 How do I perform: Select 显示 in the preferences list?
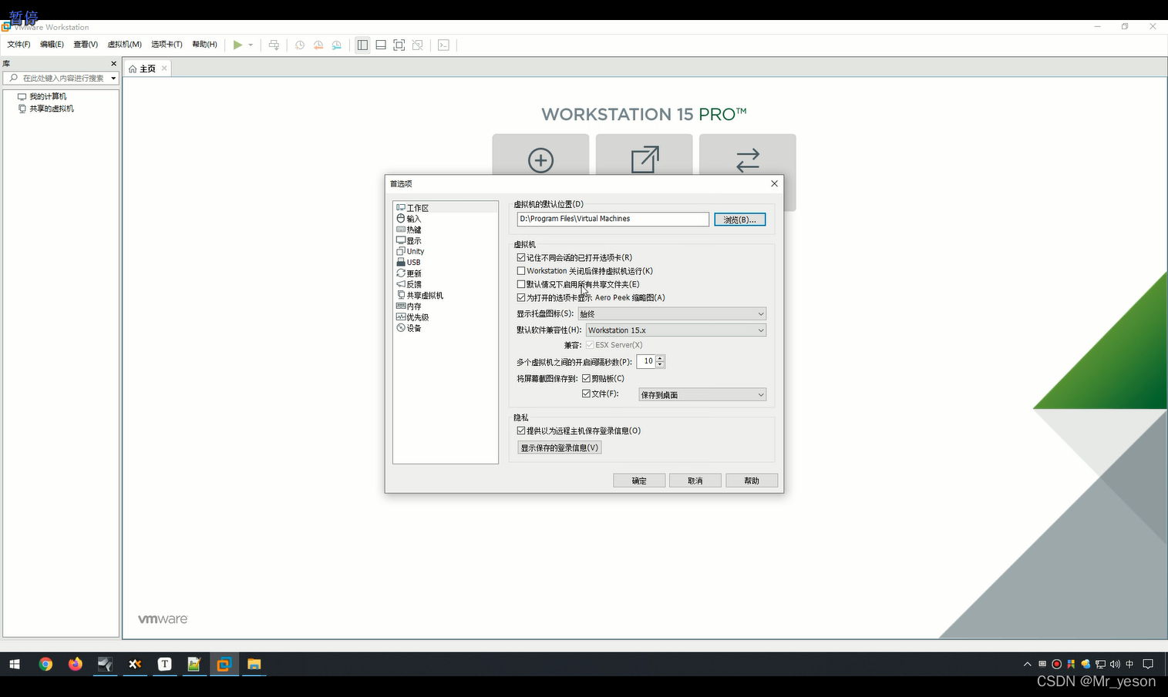point(414,240)
